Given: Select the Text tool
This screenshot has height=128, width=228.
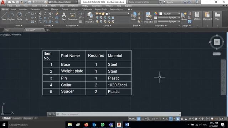Looking at the screenshot, I should point(64,16).
